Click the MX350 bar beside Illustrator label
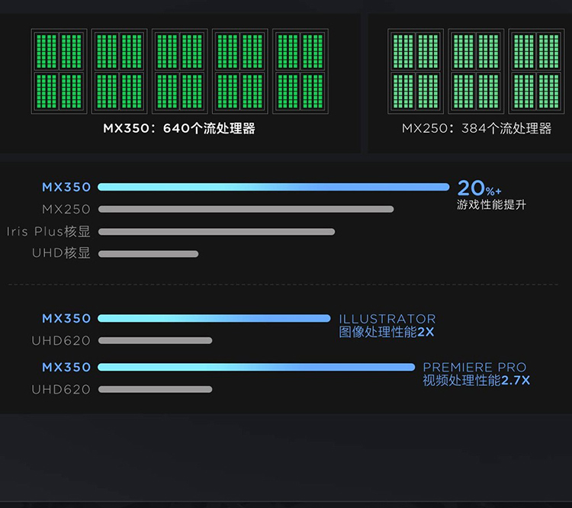The height and width of the screenshot is (508, 572). point(214,319)
